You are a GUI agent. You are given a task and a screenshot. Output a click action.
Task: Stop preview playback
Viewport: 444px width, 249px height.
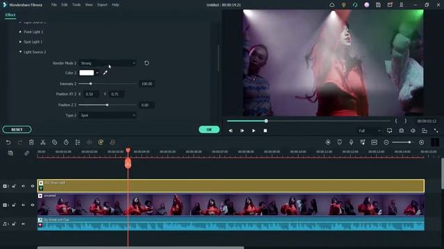265,131
